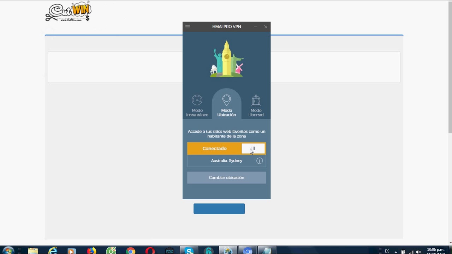452x254 pixels.
Task: Select Modo Libertad tab
Action: 256,106
